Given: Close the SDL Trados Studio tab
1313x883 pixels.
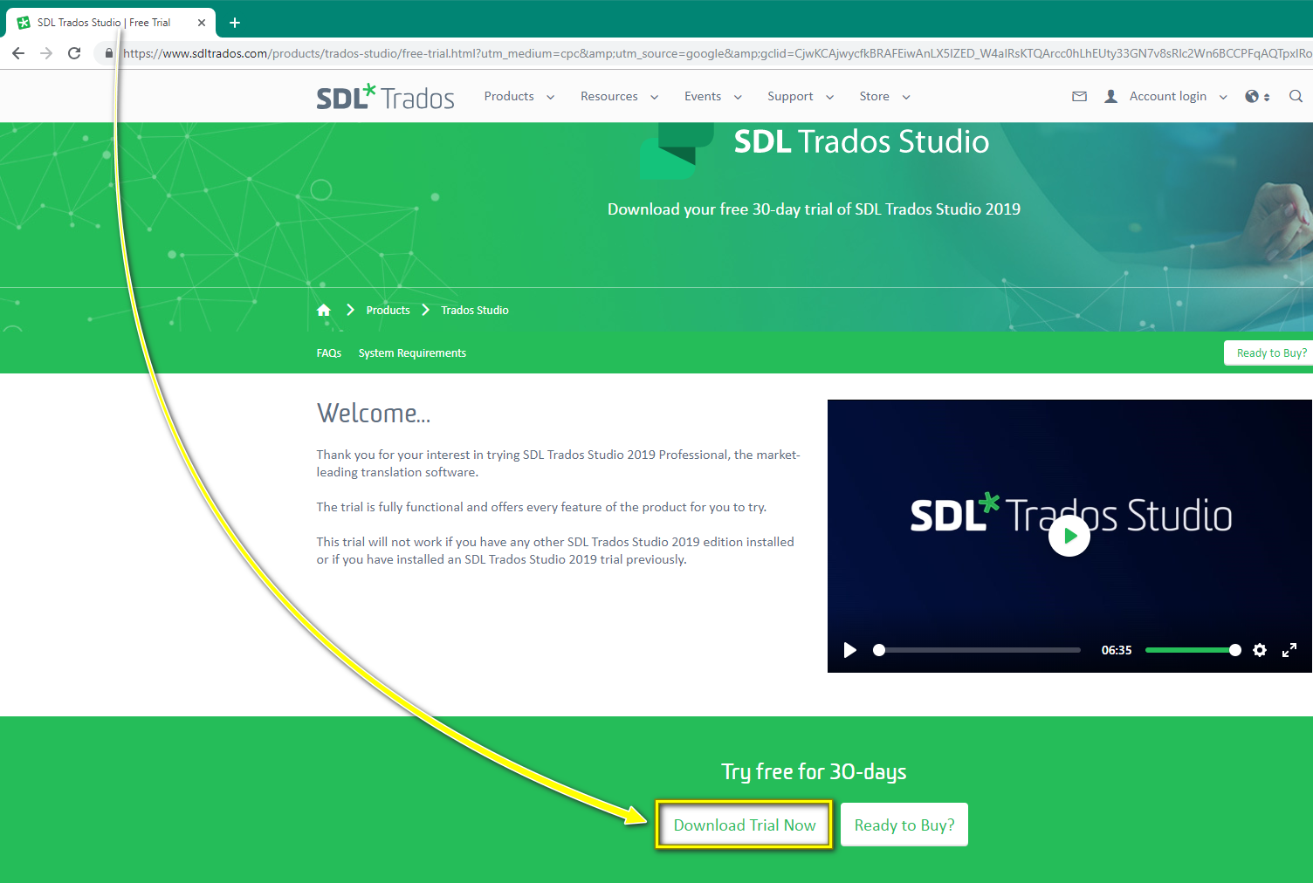Looking at the screenshot, I should click(202, 23).
